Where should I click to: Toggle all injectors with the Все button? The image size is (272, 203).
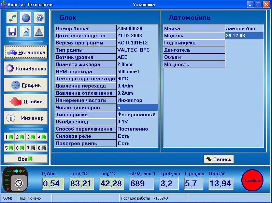tap(26, 159)
